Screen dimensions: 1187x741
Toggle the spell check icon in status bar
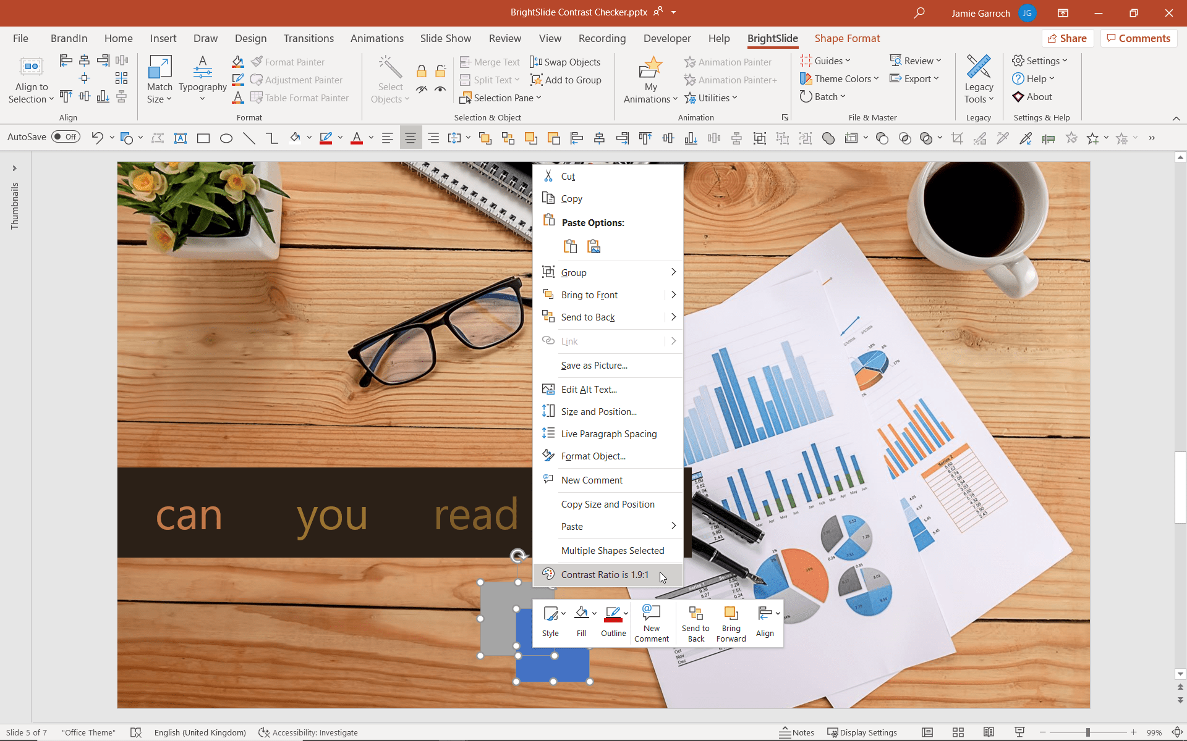pyautogui.click(x=136, y=732)
